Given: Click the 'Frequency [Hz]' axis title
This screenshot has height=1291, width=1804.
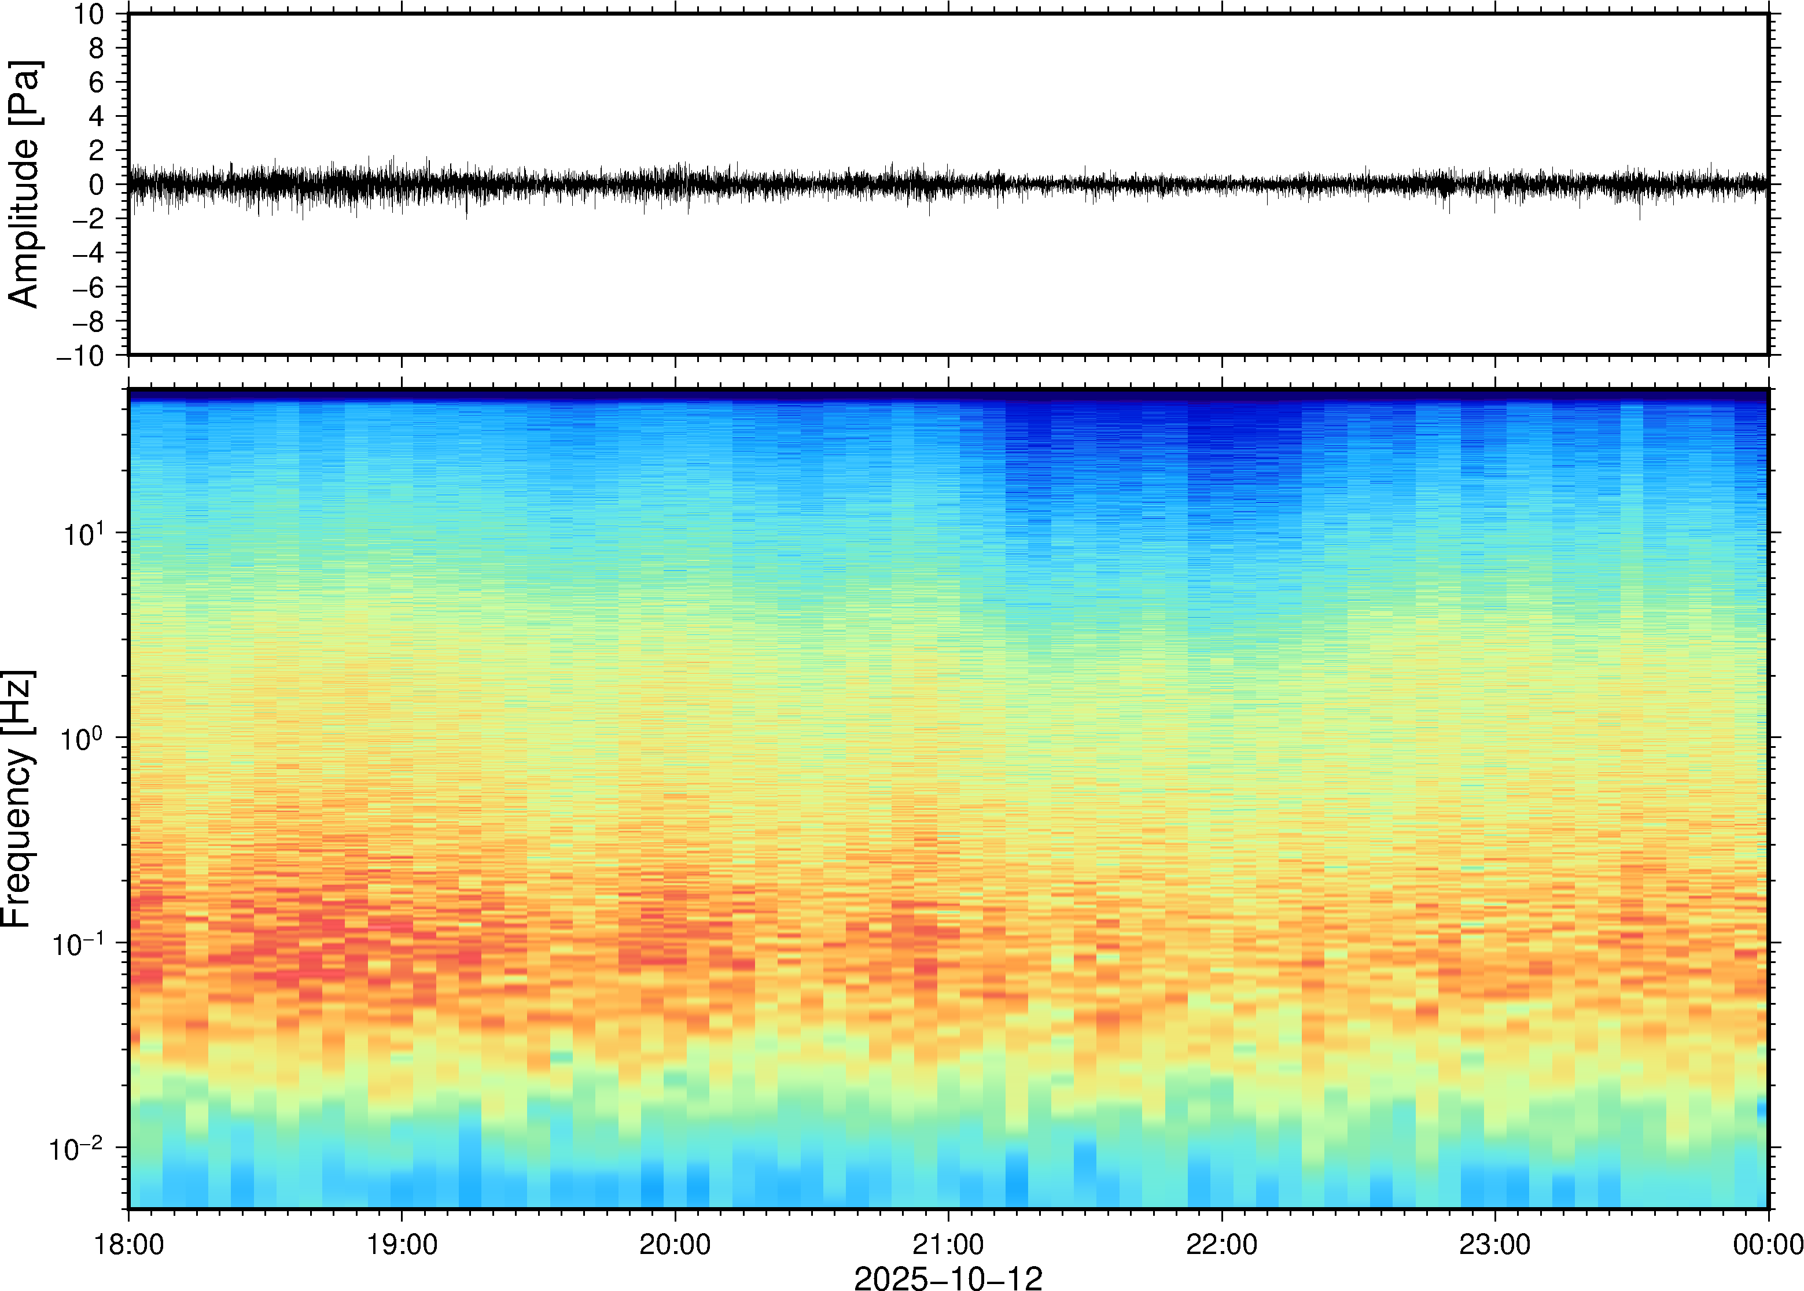Looking at the screenshot, I should [x=17, y=799].
